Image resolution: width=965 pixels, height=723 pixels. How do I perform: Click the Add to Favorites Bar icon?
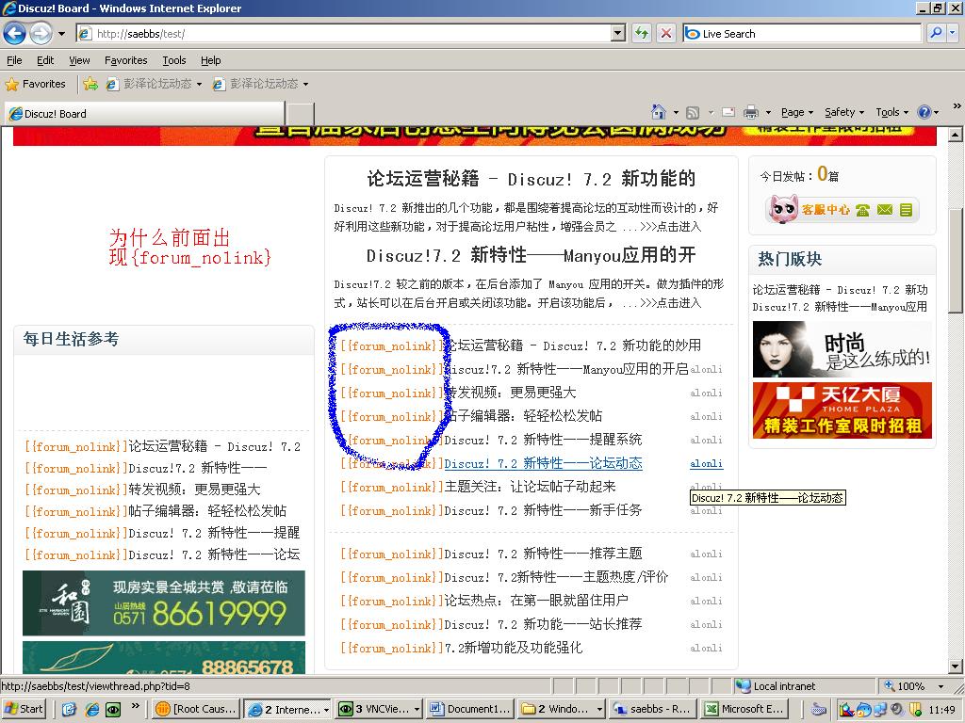[x=90, y=84]
